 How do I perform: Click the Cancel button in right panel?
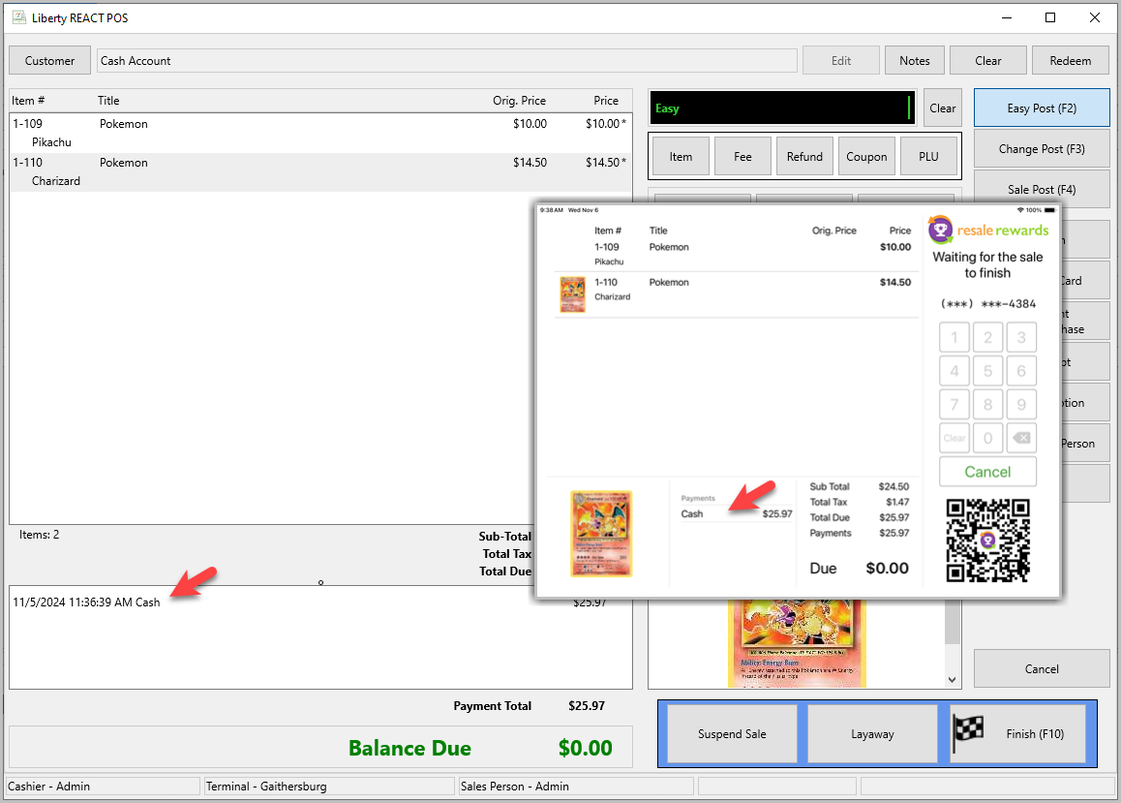tap(1042, 668)
